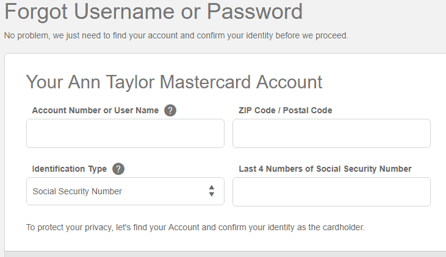Click the Account Number or User Name label
The width and height of the screenshot is (446, 257).
click(95, 110)
